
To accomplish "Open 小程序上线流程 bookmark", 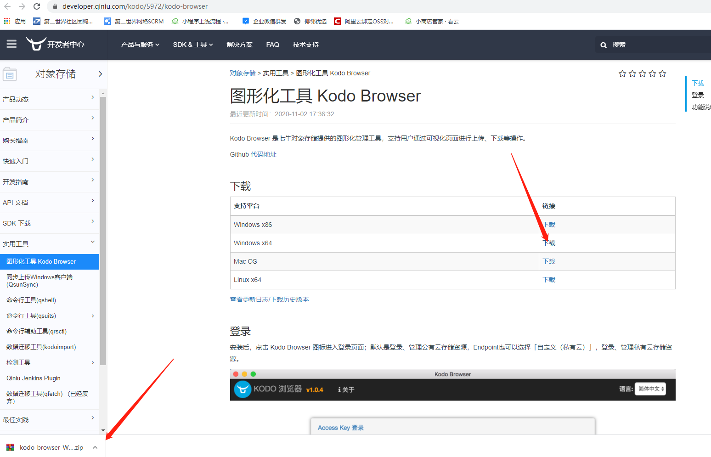I will coord(200,21).
